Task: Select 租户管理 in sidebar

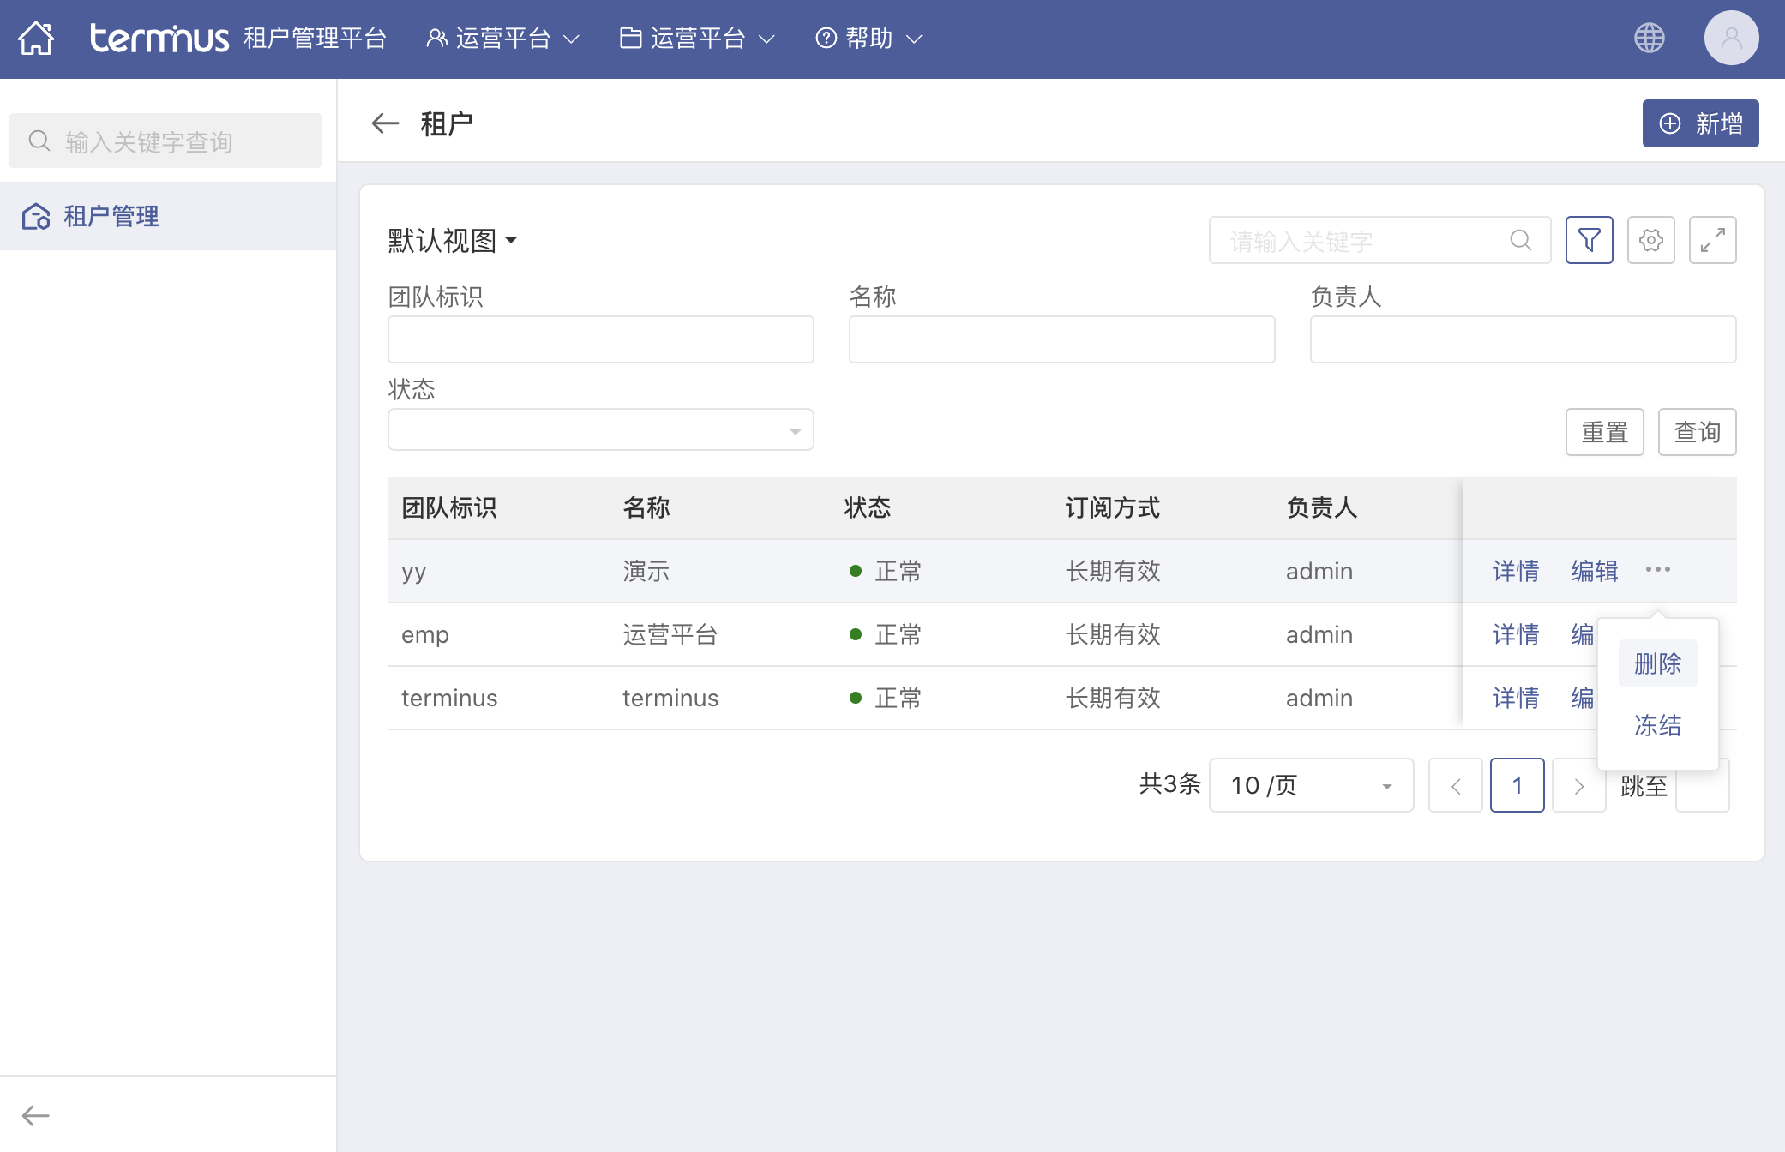Action: click(x=168, y=216)
